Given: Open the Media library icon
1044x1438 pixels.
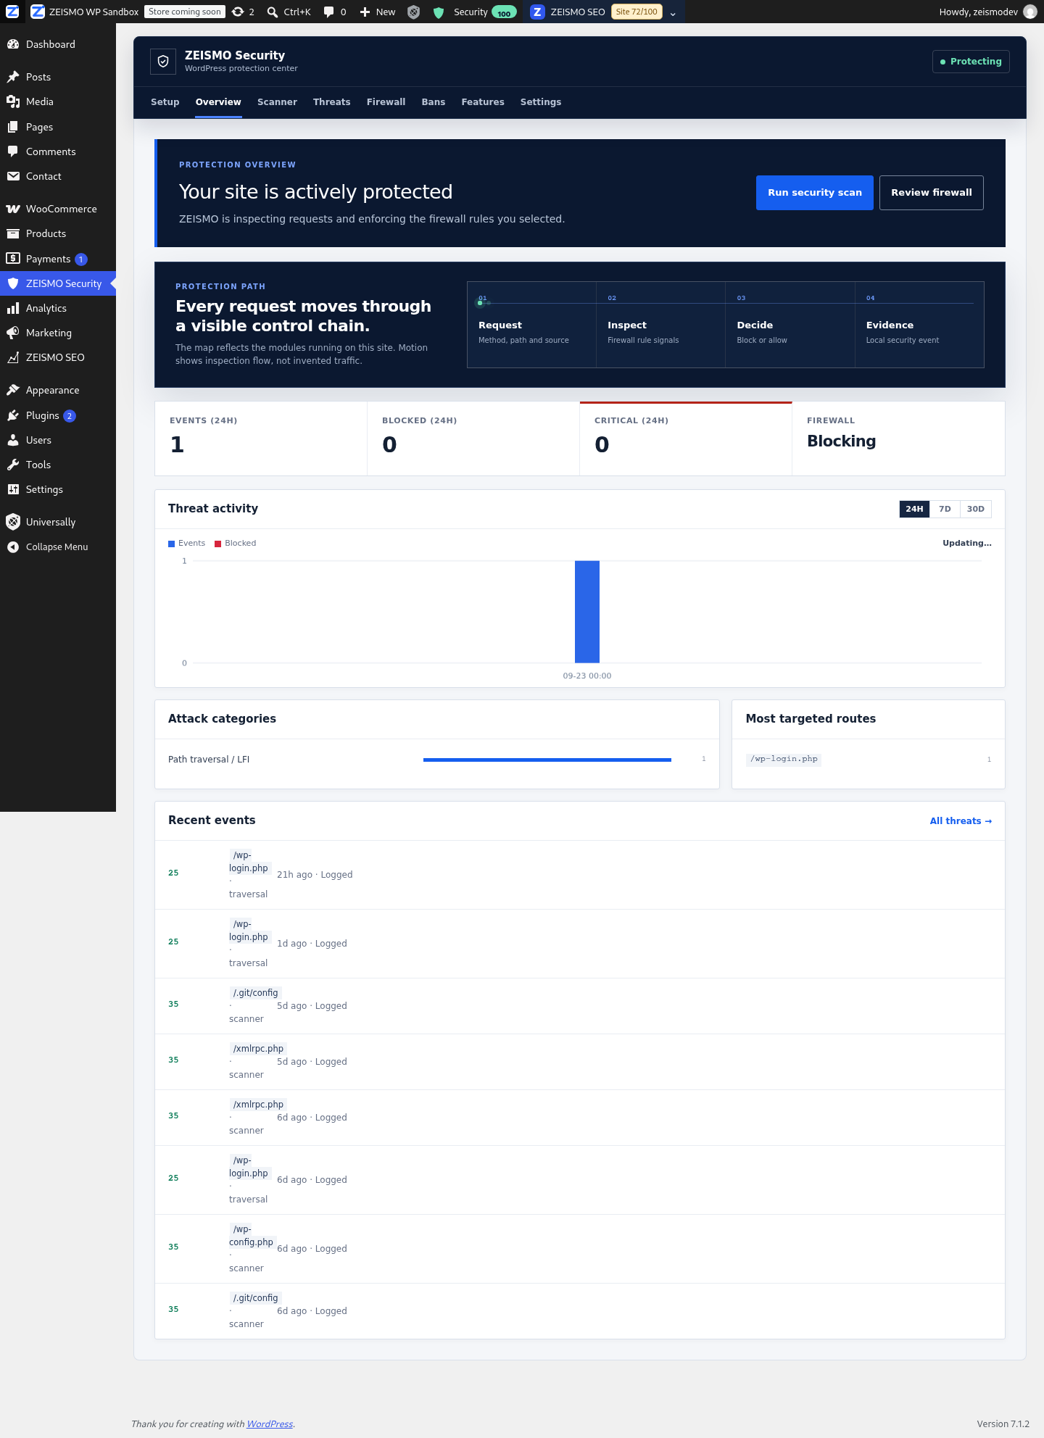Looking at the screenshot, I should point(13,101).
